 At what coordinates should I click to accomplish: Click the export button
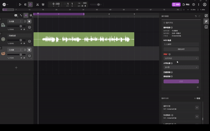click(x=186, y=5)
